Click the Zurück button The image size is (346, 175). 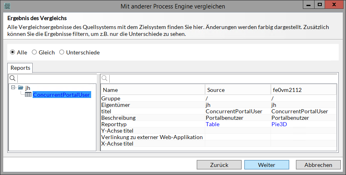[219, 165]
